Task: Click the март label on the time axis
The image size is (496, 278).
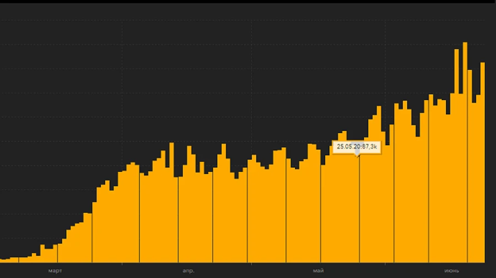Action: coord(55,270)
